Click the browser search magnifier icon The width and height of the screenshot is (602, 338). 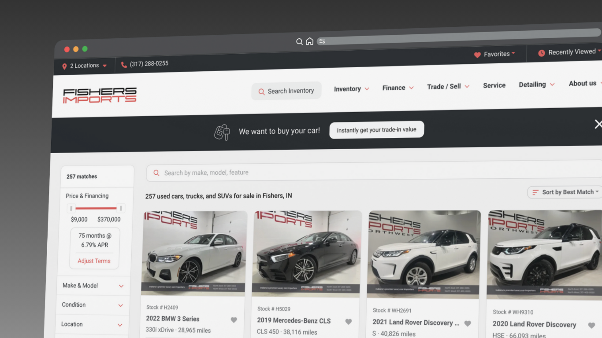coord(299,42)
